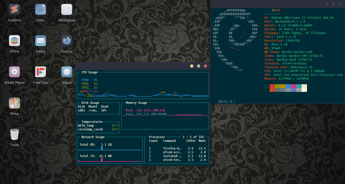Click the red swatch in the terminal palette
Viewport: 345px width, 184px height.
272,86
